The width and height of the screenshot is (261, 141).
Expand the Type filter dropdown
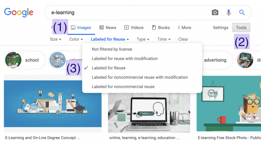[143, 39]
